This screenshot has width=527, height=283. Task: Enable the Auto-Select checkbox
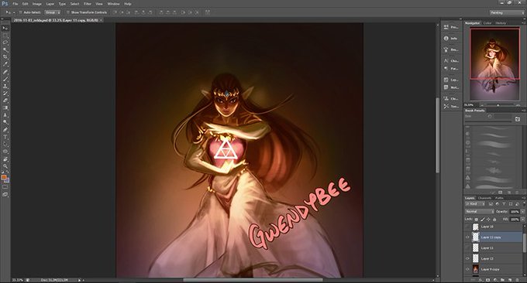20,12
